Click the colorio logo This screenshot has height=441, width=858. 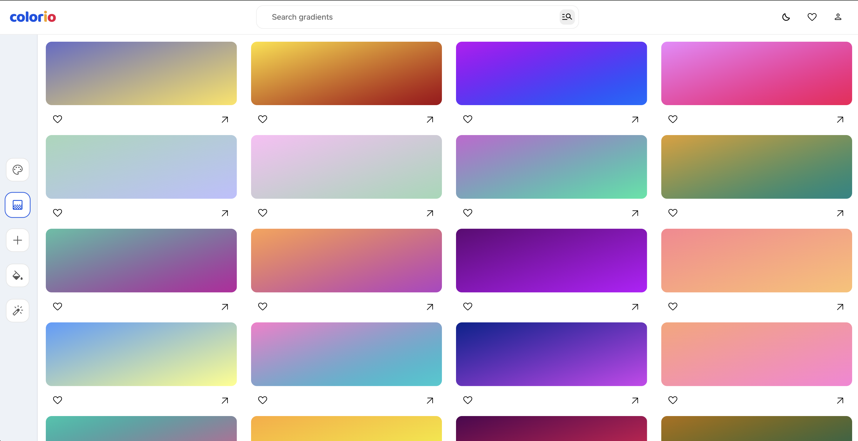[x=33, y=17]
